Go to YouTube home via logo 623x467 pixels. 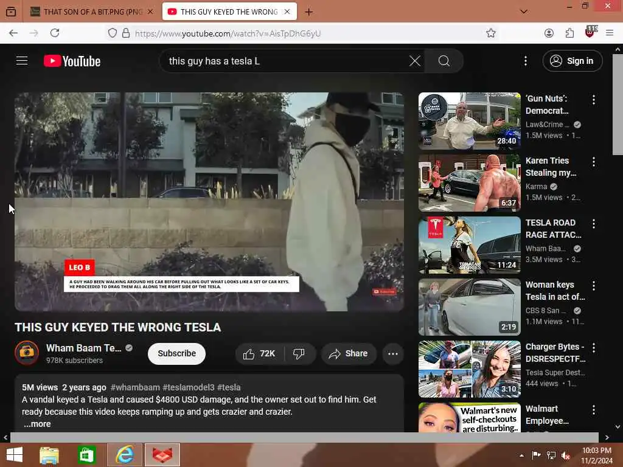[72, 61]
